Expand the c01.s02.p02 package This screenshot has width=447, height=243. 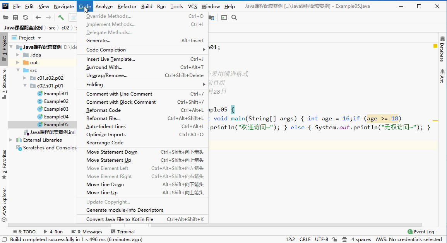[x=25, y=78]
